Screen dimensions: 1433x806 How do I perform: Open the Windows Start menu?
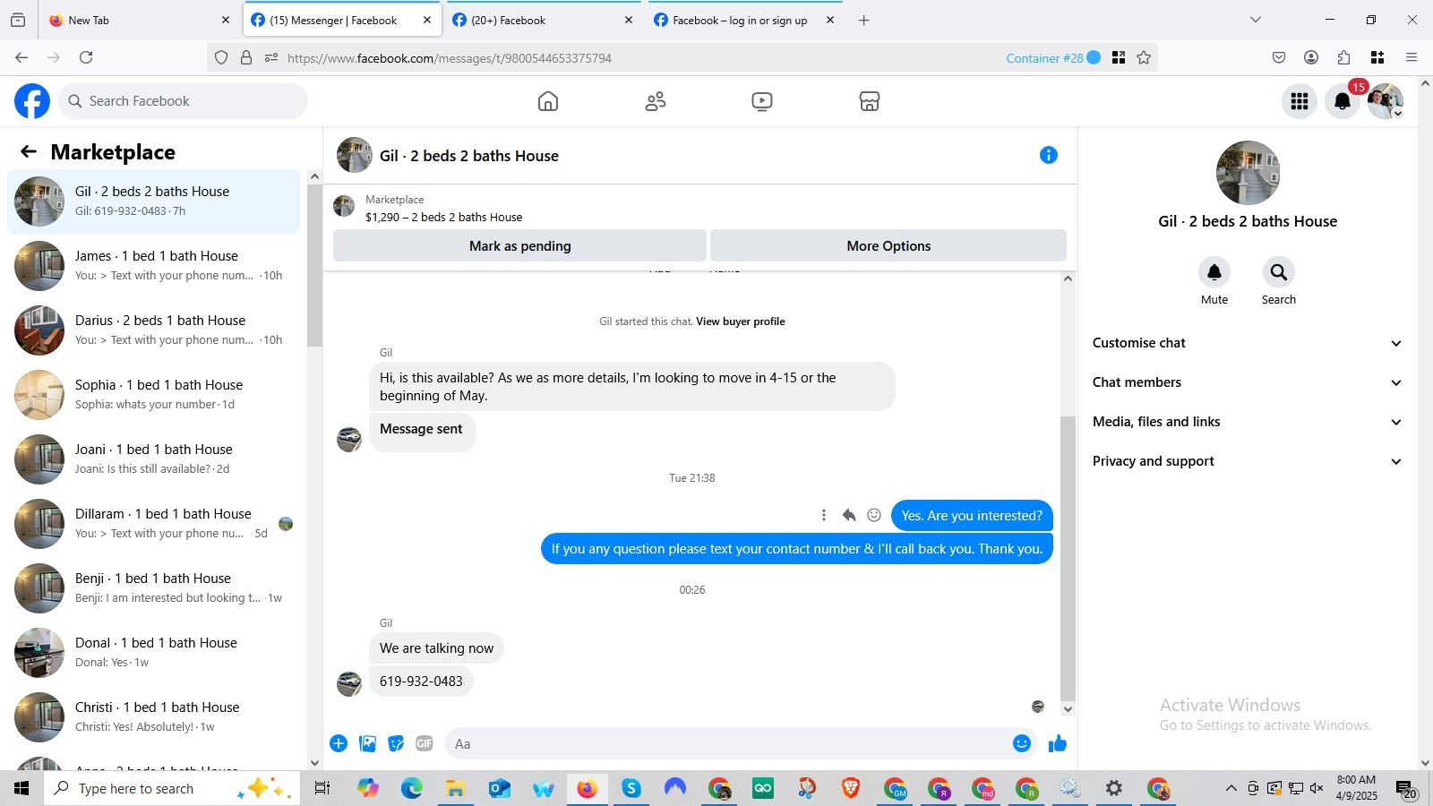click(x=21, y=788)
